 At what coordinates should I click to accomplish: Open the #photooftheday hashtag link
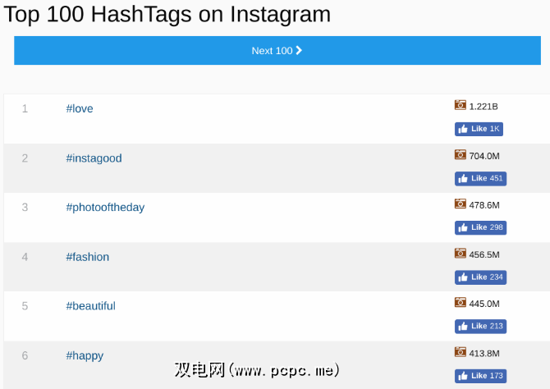pos(105,207)
